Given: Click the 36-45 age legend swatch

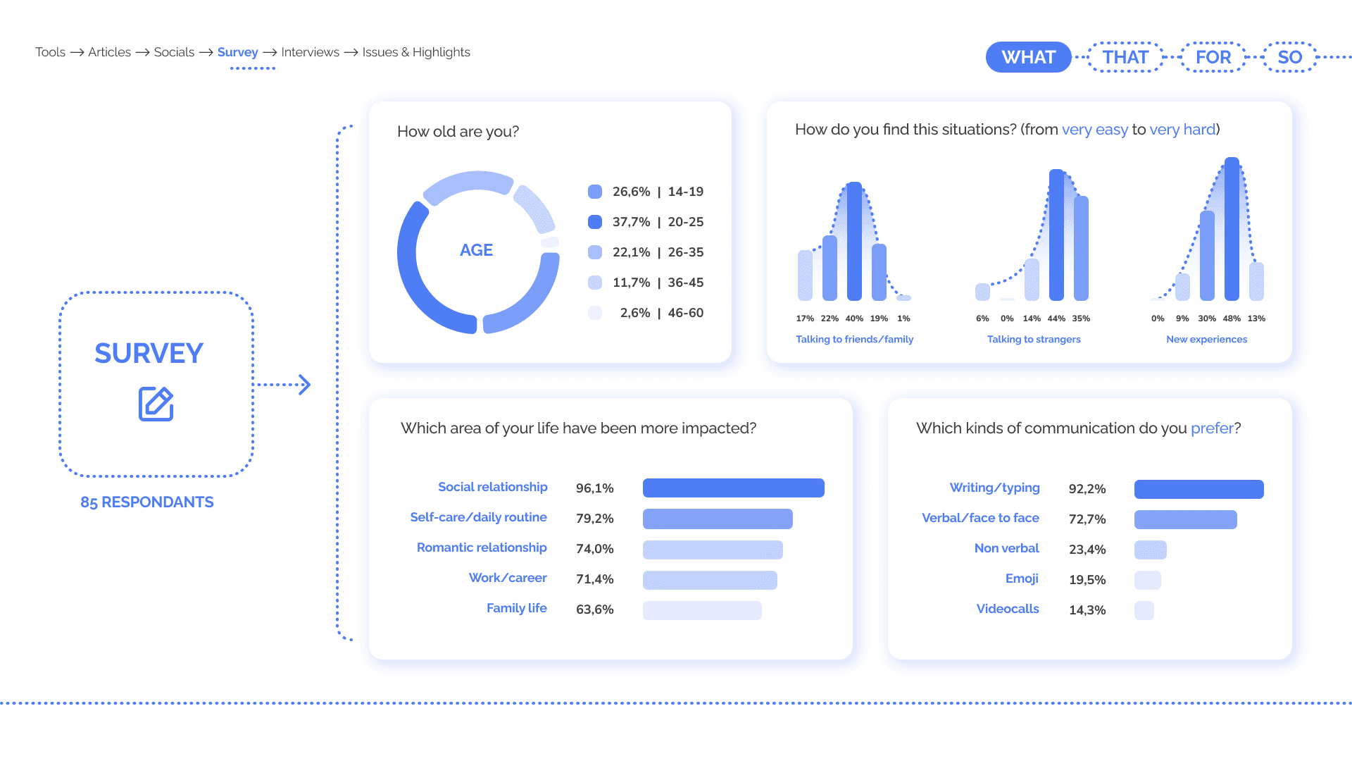Looking at the screenshot, I should (595, 283).
